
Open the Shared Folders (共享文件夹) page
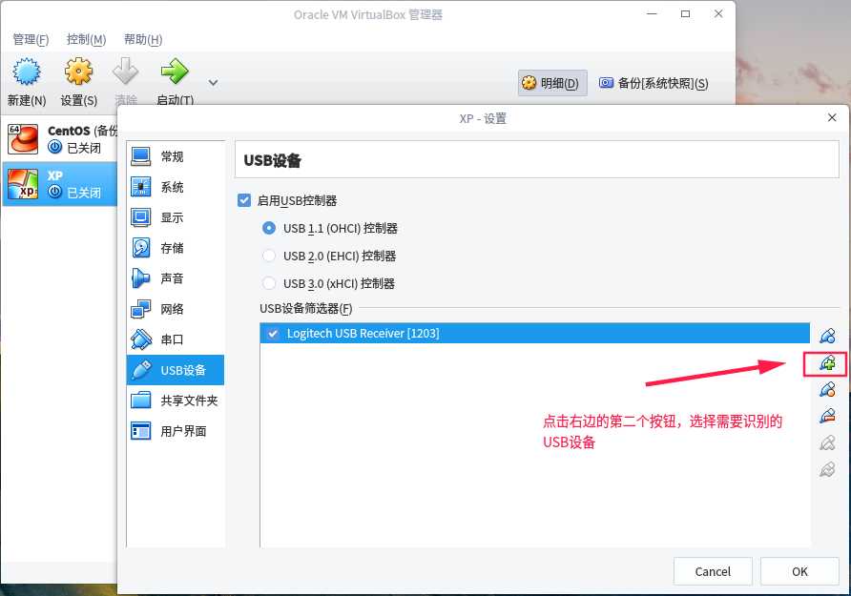tap(176, 401)
